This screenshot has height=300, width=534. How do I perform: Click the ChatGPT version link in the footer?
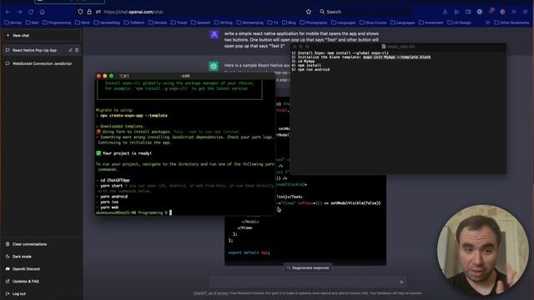click(x=211, y=293)
